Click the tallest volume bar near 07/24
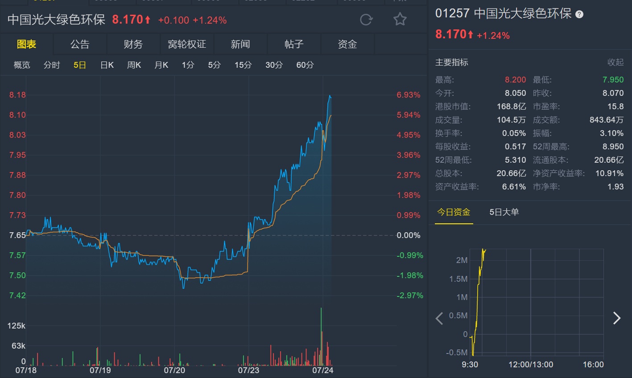 click(321, 334)
